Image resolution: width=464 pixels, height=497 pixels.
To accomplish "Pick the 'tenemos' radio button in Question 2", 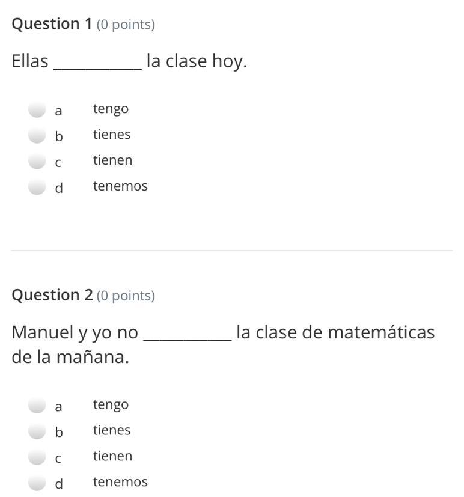I will (37, 483).
